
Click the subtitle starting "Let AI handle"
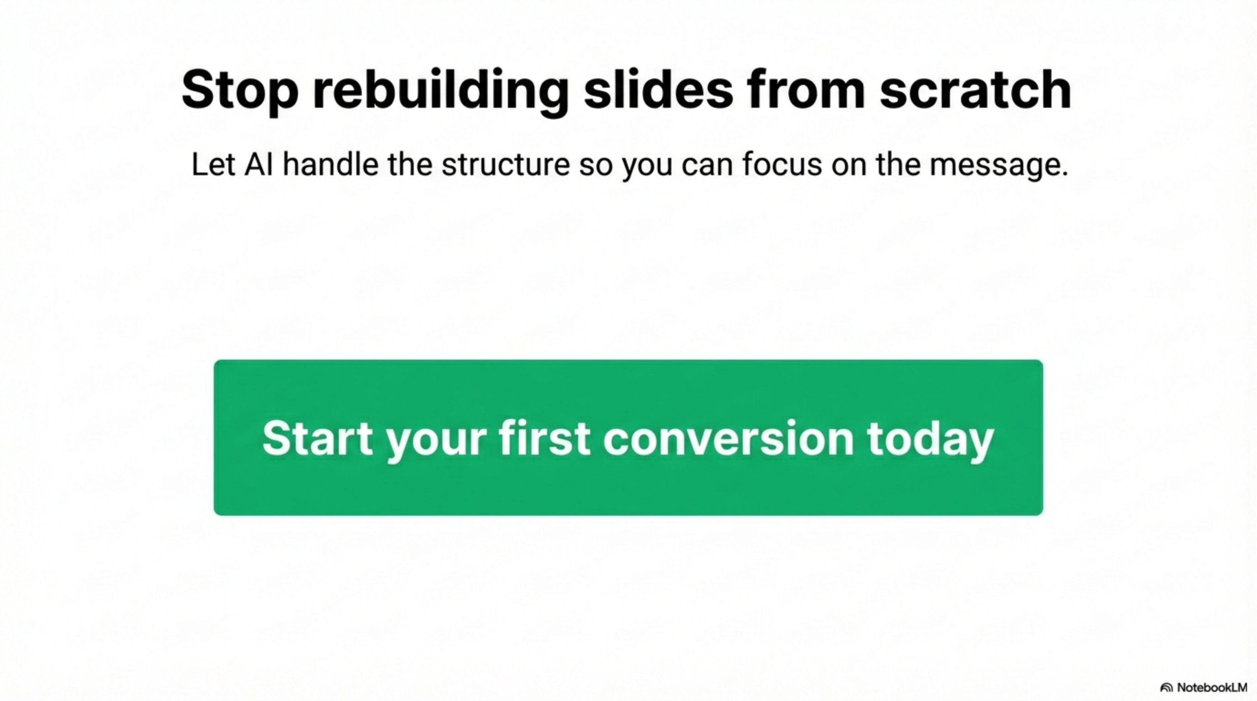pos(629,165)
